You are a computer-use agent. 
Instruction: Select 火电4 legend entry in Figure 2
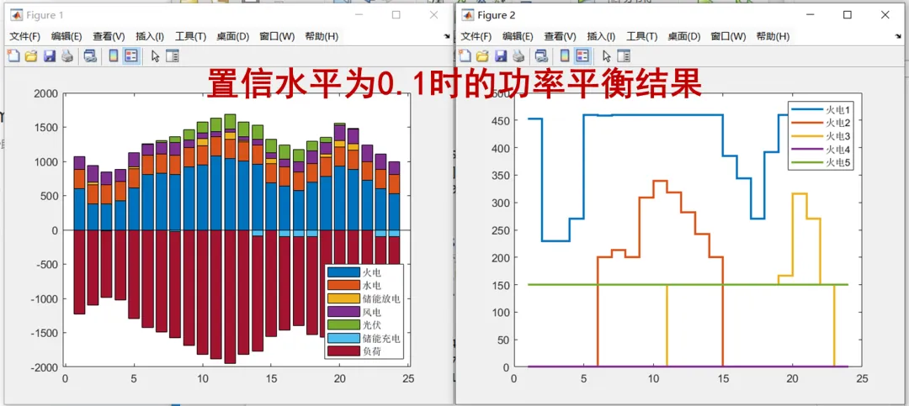click(822, 150)
